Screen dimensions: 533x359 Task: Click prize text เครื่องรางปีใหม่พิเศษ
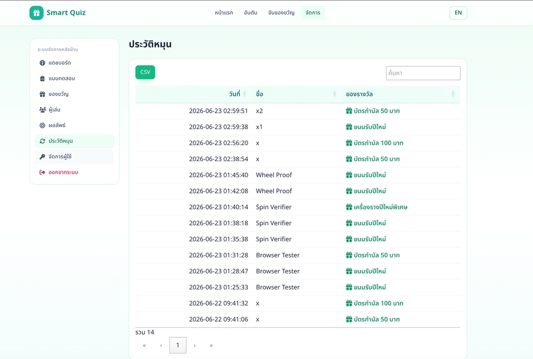[x=380, y=207]
